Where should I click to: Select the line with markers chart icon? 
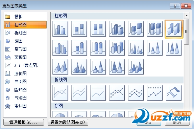(117, 93)
